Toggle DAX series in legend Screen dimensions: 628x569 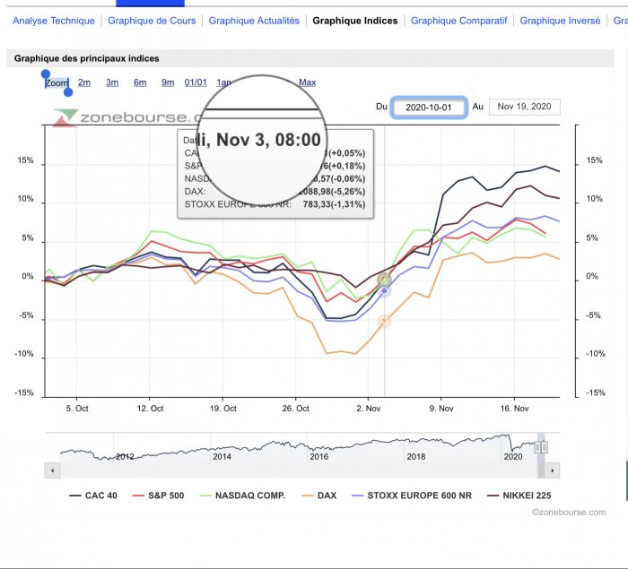tap(319, 496)
